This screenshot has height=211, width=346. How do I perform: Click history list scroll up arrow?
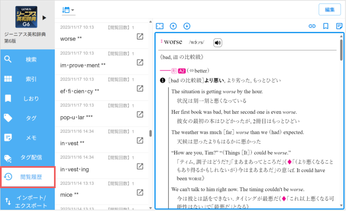[x=151, y=22]
